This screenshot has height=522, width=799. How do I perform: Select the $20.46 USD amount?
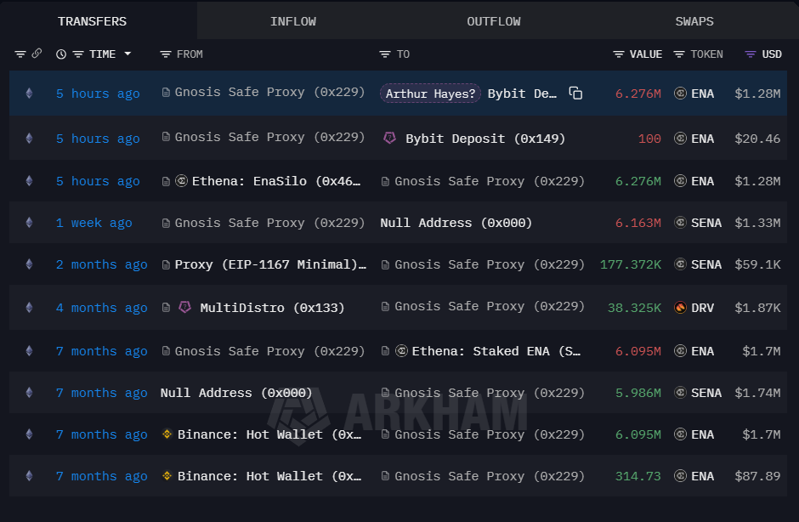[757, 139]
